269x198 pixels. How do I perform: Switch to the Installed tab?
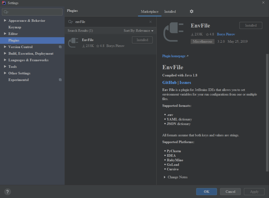[170, 12]
